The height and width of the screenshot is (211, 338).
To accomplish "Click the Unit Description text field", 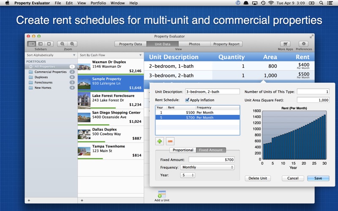I will [213, 92].
